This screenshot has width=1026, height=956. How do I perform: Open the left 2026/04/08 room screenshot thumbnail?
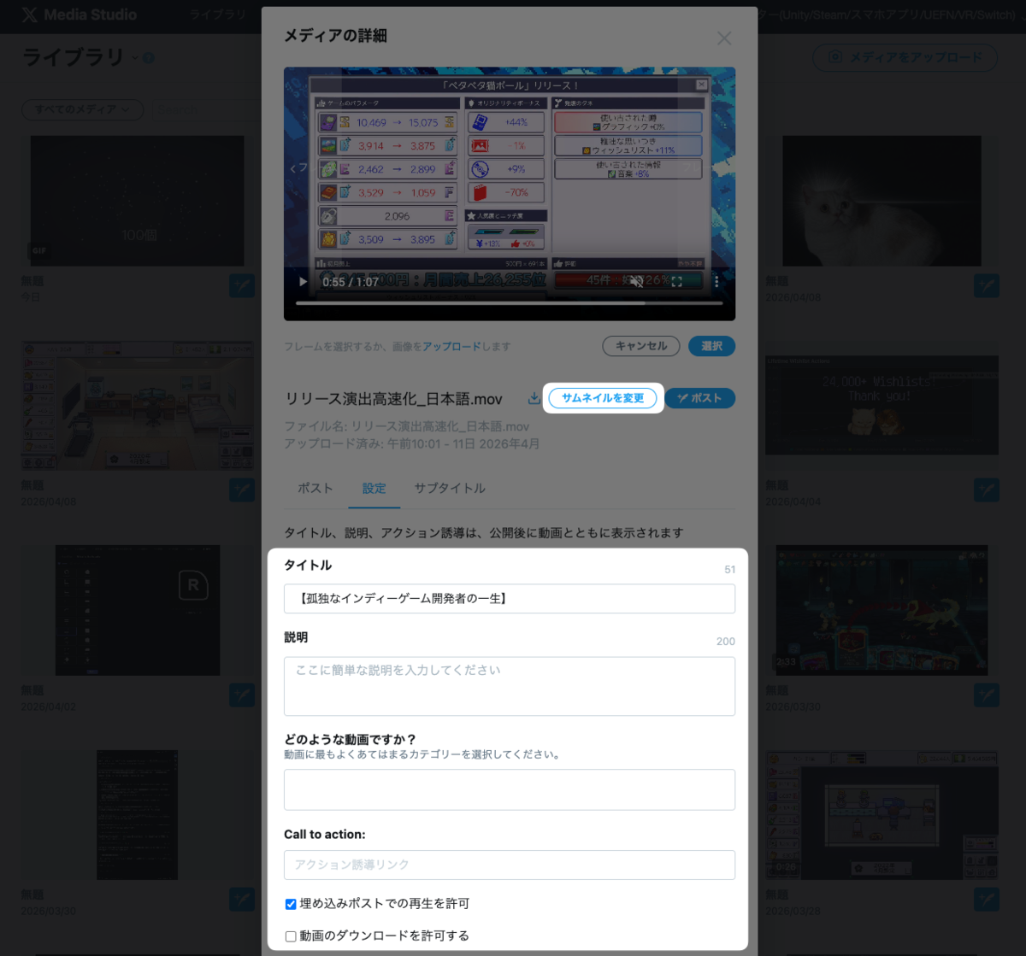tap(138, 406)
